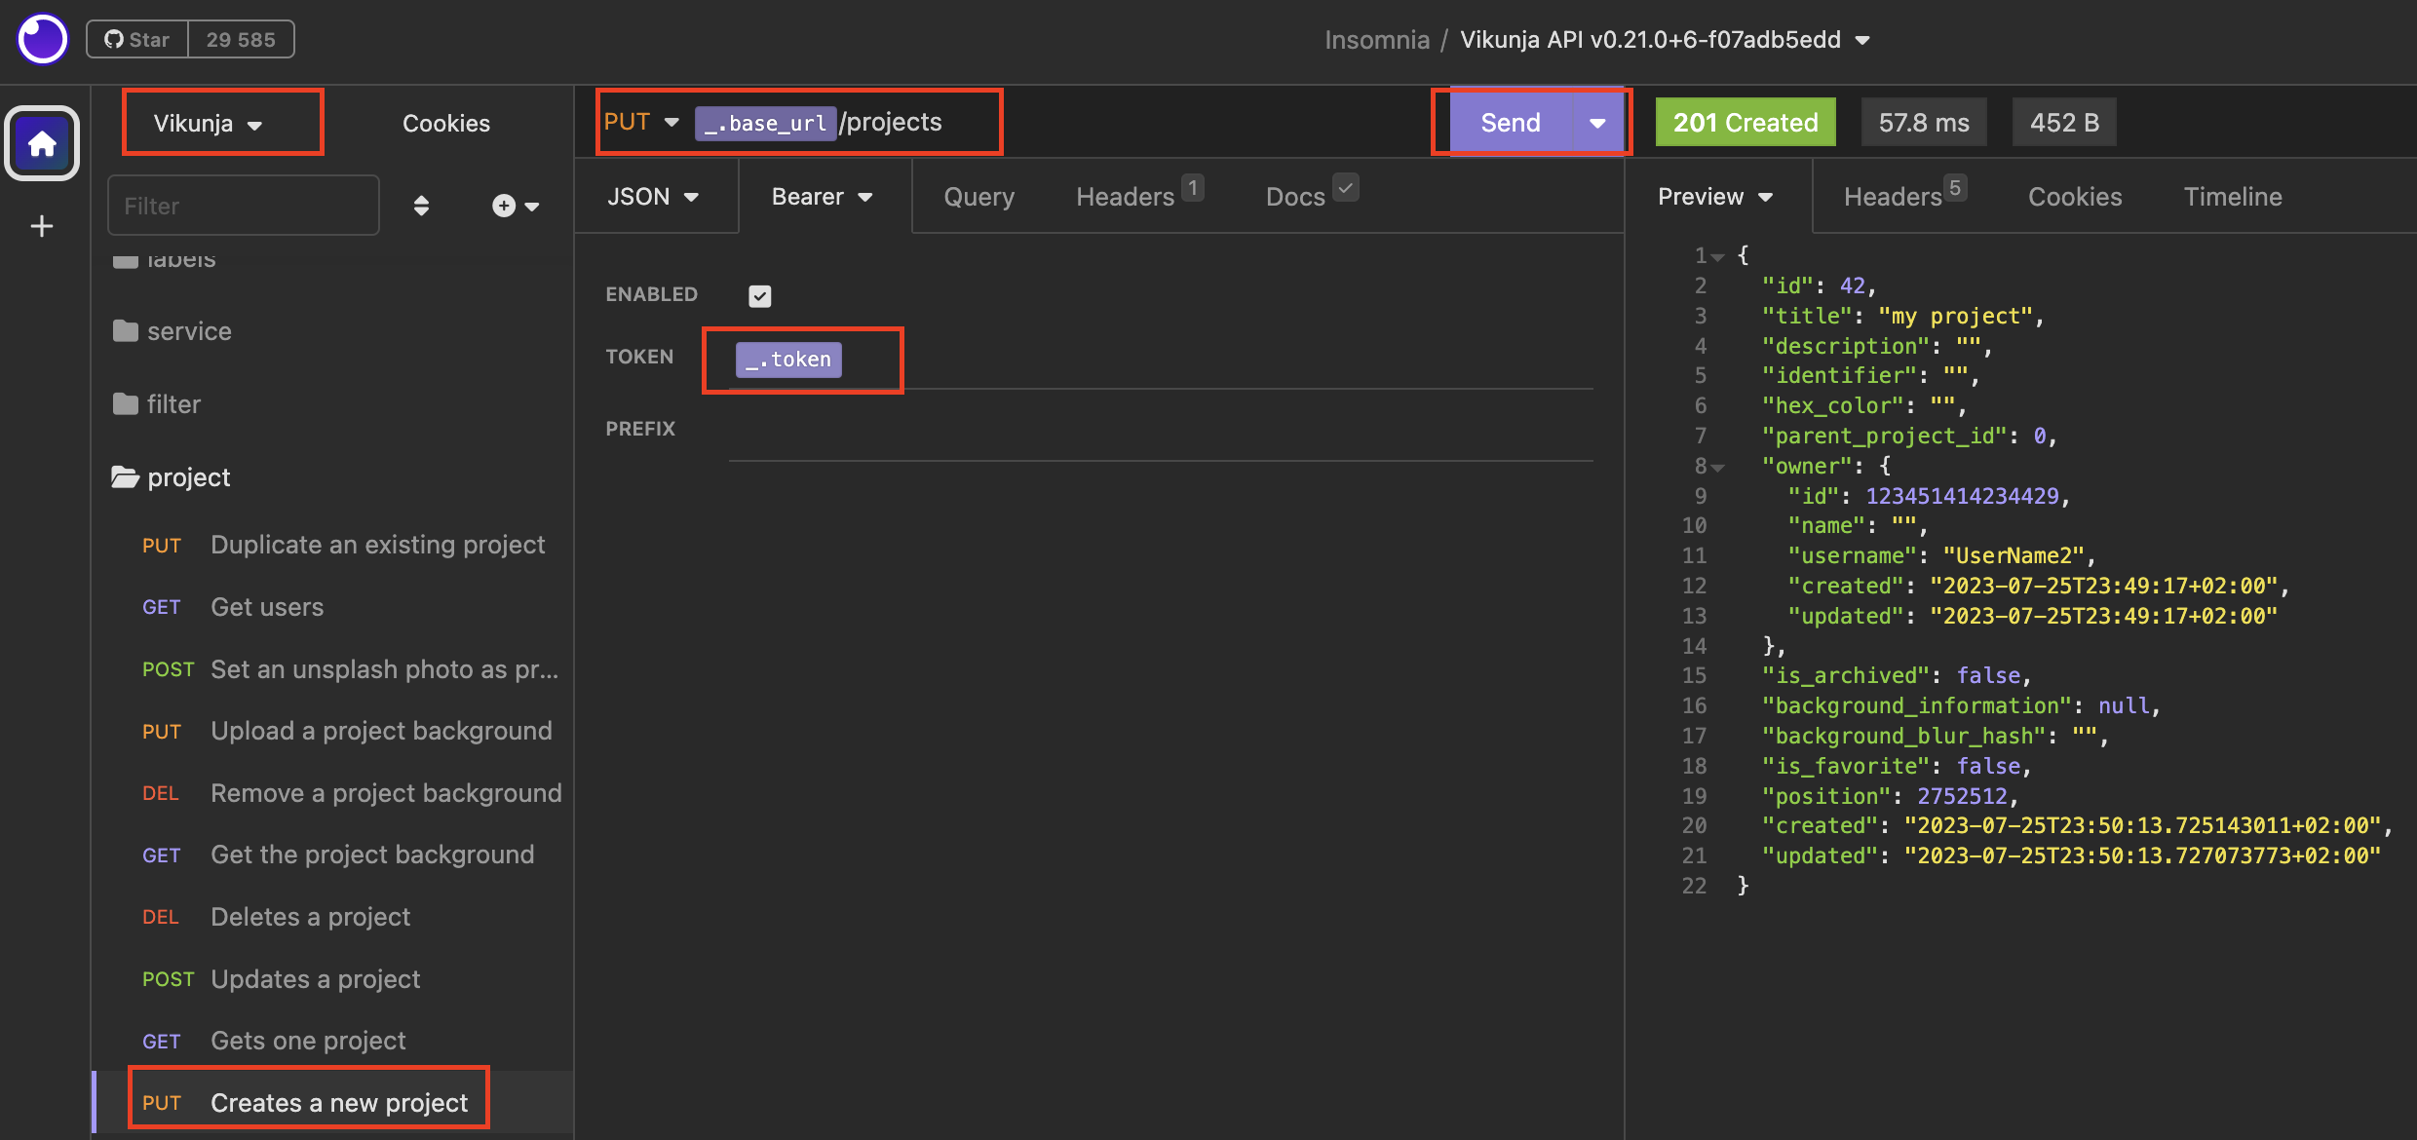The image size is (2417, 1140).
Task: Expand the Send options arrow
Action: coord(1597,123)
